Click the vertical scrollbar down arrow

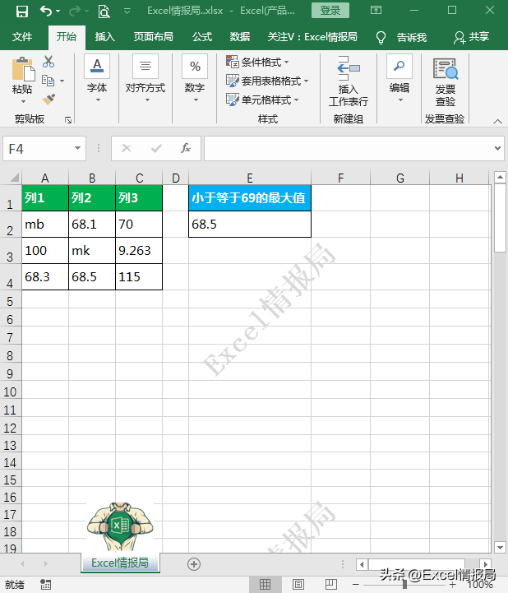pos(500,547)
